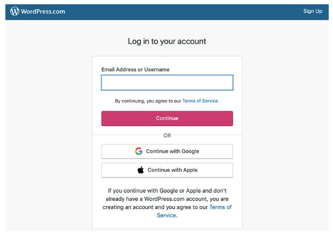Click the Google "G" logo icon

click(x=139, y=152)
